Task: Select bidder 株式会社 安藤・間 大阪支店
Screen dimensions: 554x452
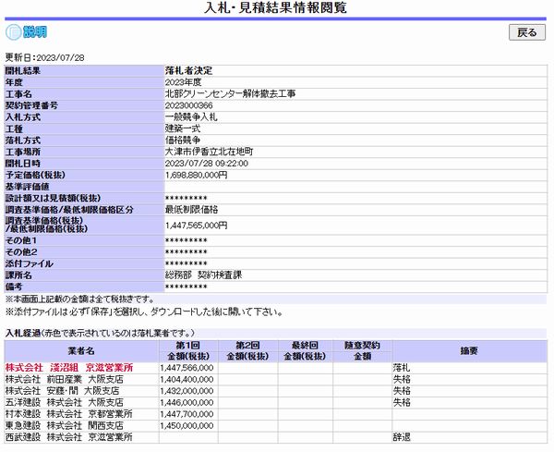Action: tap(62, 391)
